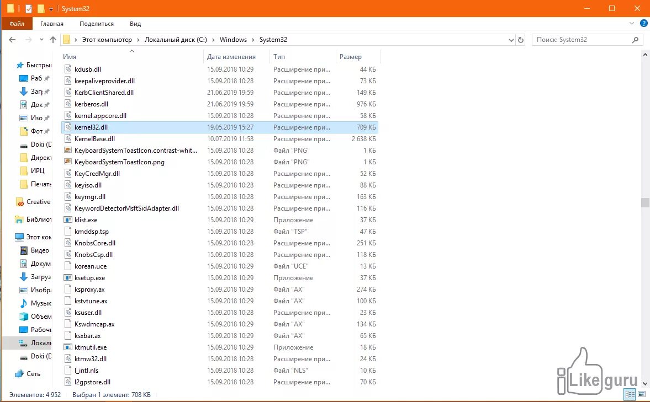650x402 pixels.
Task: Open recent locations dropdown near navigation arrows
Action: click(x=41, y=40)
